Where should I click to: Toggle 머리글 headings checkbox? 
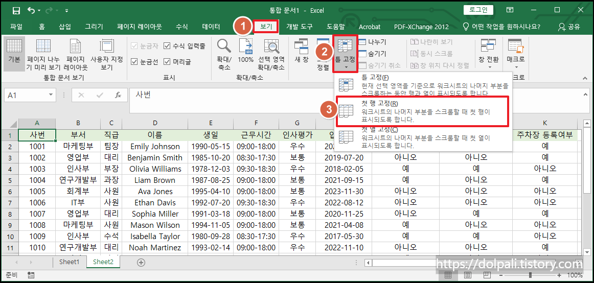click(x=177, y=61)
